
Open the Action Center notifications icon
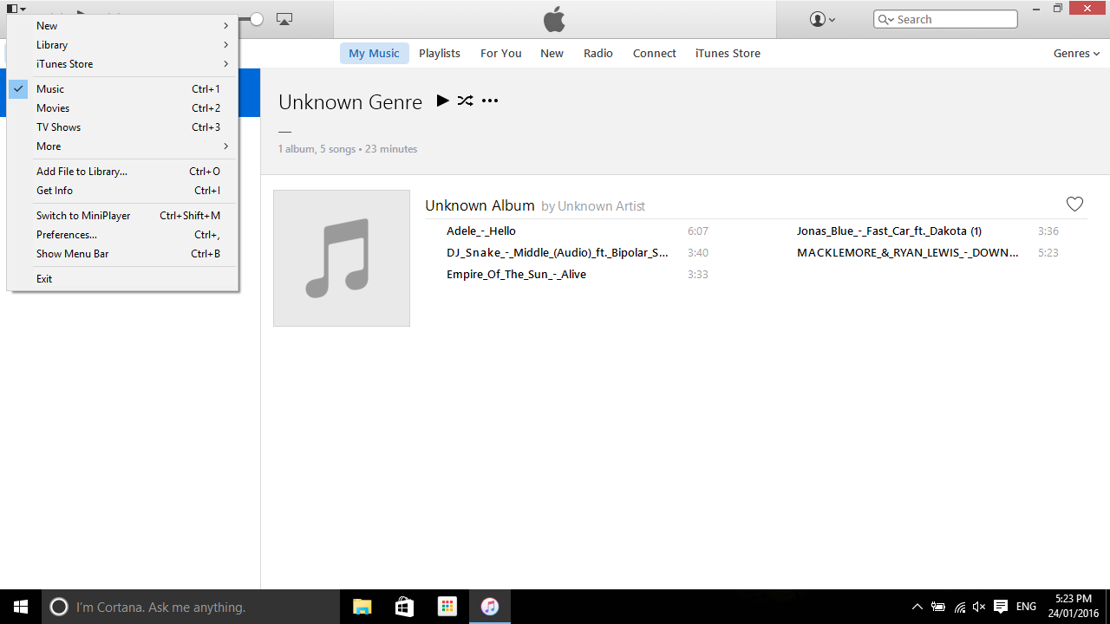pos(1001,607)
